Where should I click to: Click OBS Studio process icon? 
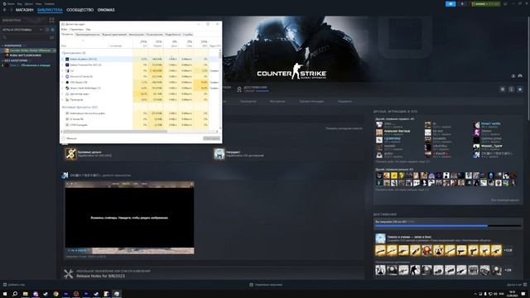coord(67,82)
